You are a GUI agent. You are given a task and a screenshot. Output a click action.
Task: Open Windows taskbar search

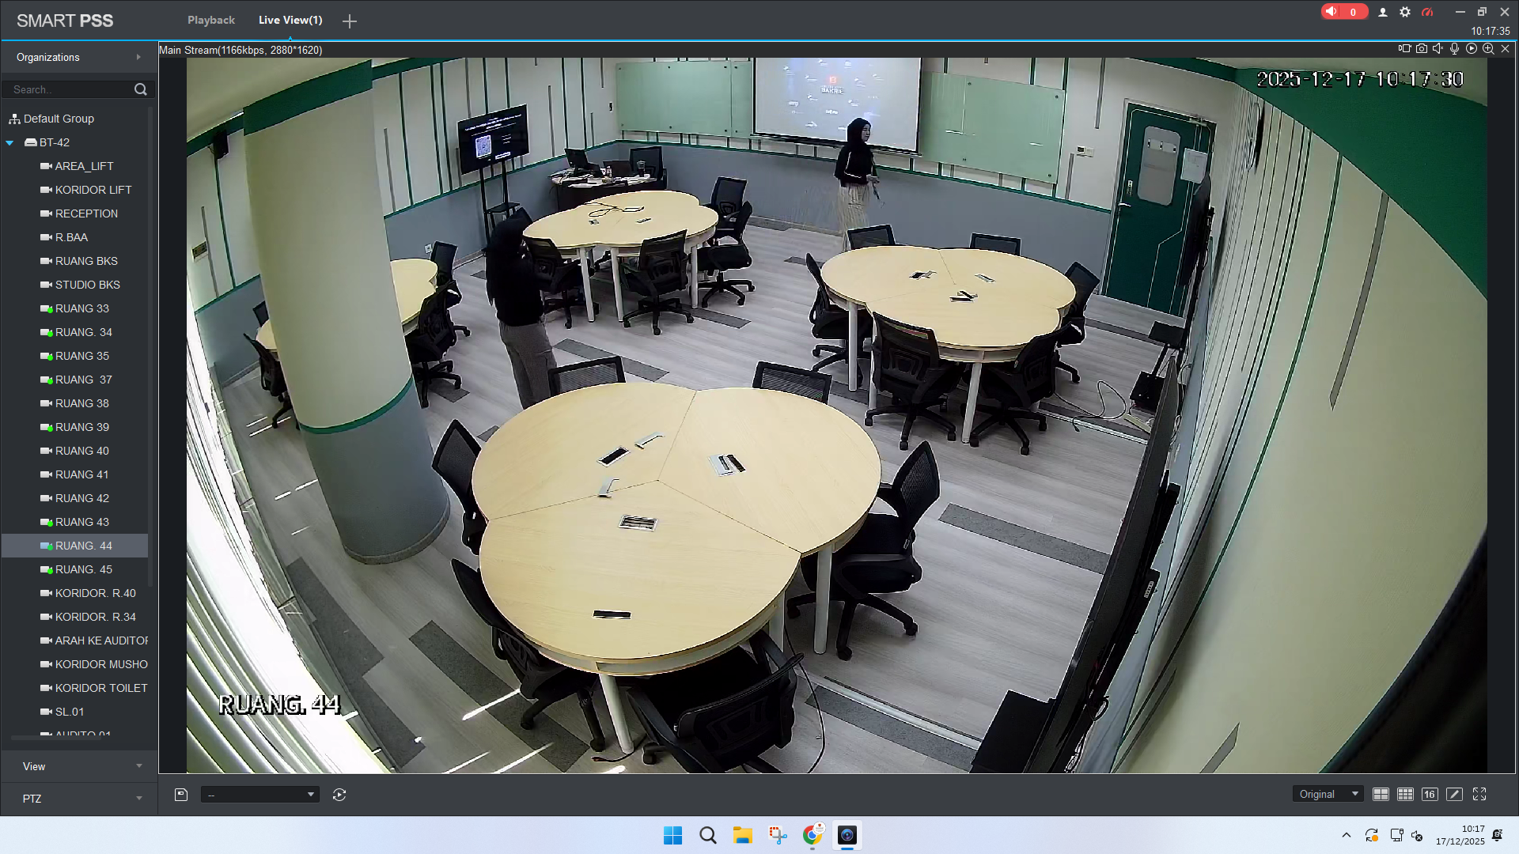coord(708,835)
